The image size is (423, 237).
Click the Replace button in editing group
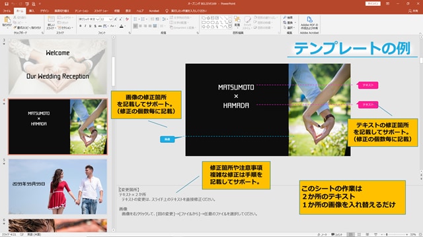tap(289, 22)
